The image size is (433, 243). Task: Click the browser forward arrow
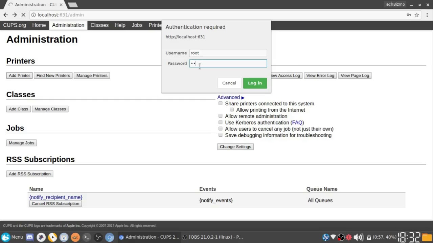click(x=15, y=15)
